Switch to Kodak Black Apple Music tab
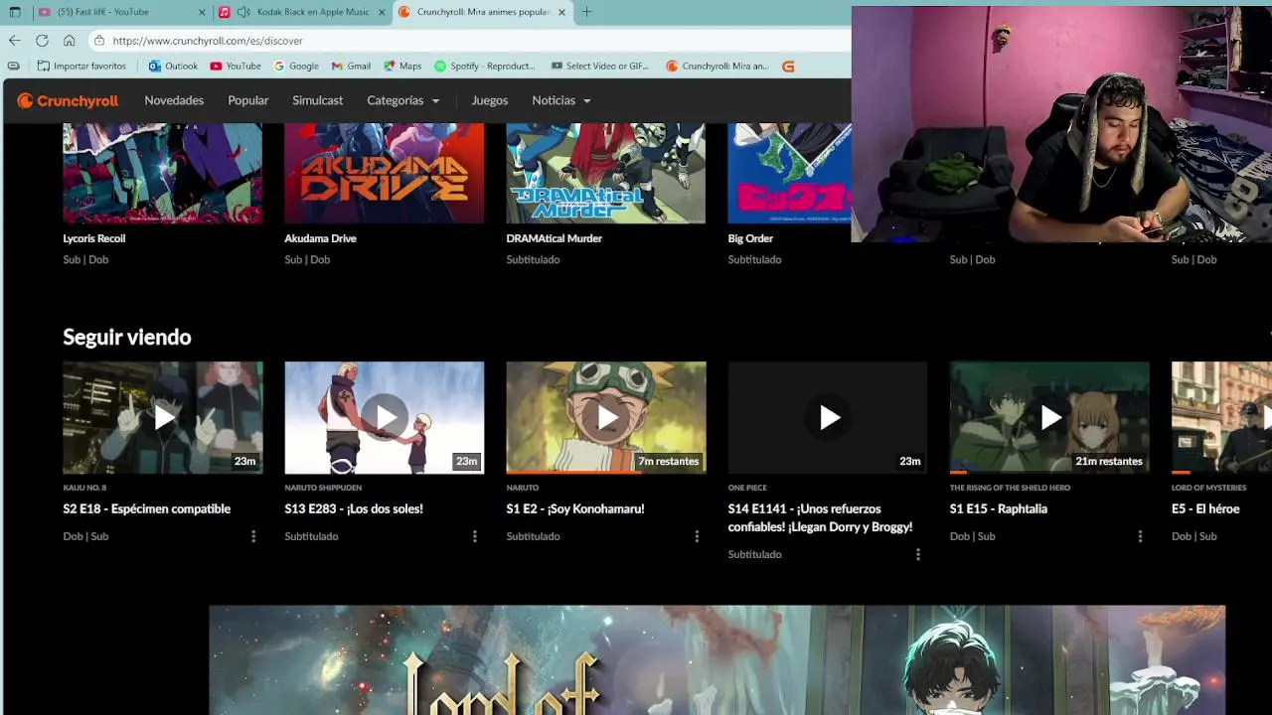This screenshot has width=1272, height=715. coord(302,12)
